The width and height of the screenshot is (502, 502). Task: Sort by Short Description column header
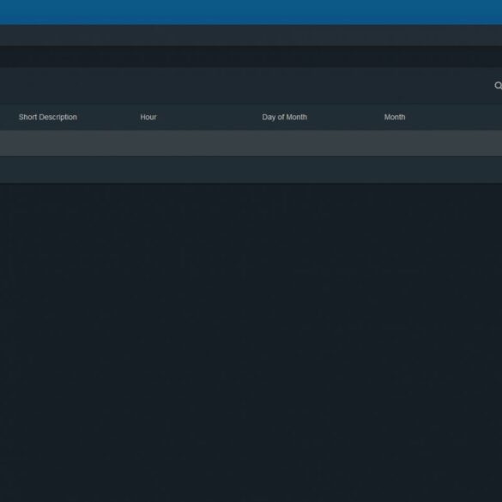(x=48, y=118)
